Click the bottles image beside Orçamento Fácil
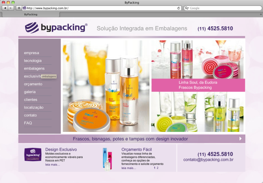 [107, 159]
